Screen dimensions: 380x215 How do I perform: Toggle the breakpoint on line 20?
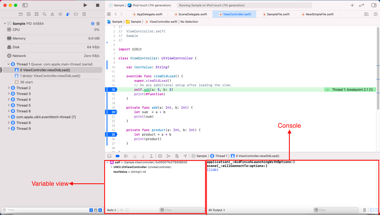(x=111, y=112)
